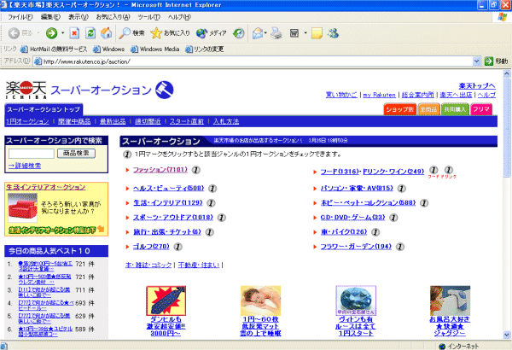Click the 商品検索 button
512x350 pixels.
click(x=77, y=154)
